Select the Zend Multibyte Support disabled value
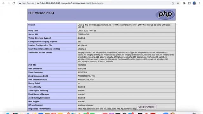Screen dimensions: 203x114 click(x=81, y=98)
